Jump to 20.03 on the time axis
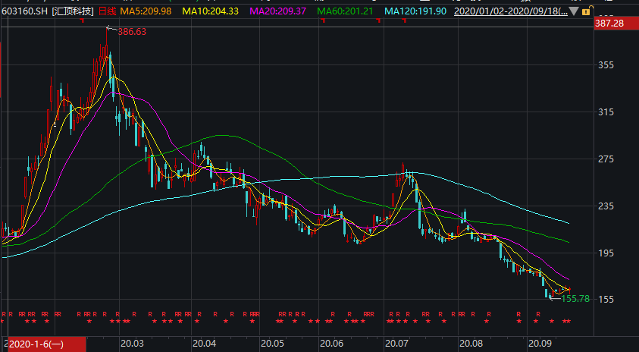This screenshot has height=352, width=639. point(132,344)
